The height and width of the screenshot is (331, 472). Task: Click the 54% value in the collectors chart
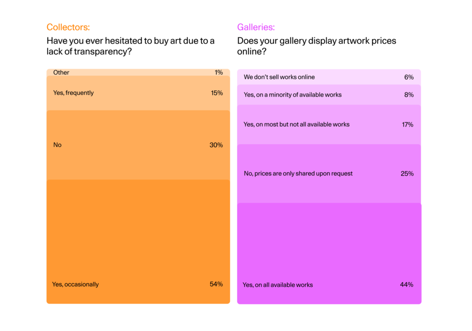coord(216,284)
